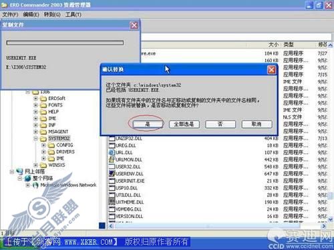The image size is (334, 250).
Task: Choose 全部选是 to replace all files
Action: click(184, 124)
